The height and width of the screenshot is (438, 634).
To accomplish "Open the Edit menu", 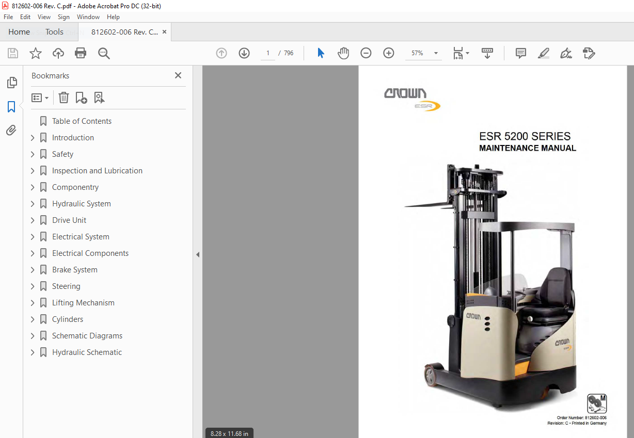I will 25,17.
